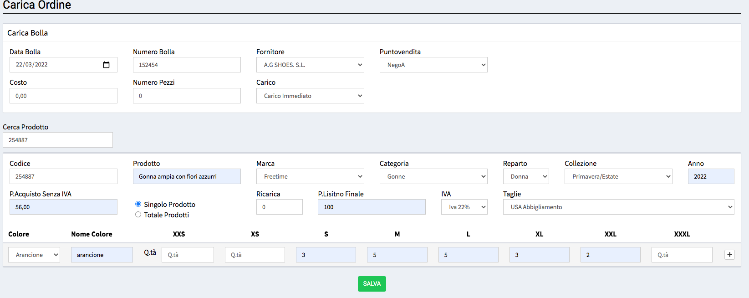
Task: Expand the Taglie dropdown
Action: coord(618,207)
